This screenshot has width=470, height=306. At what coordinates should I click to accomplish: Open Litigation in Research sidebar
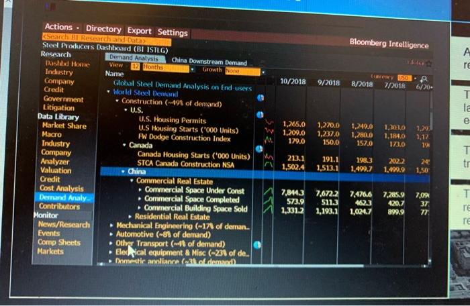click(x=59, y=107)
